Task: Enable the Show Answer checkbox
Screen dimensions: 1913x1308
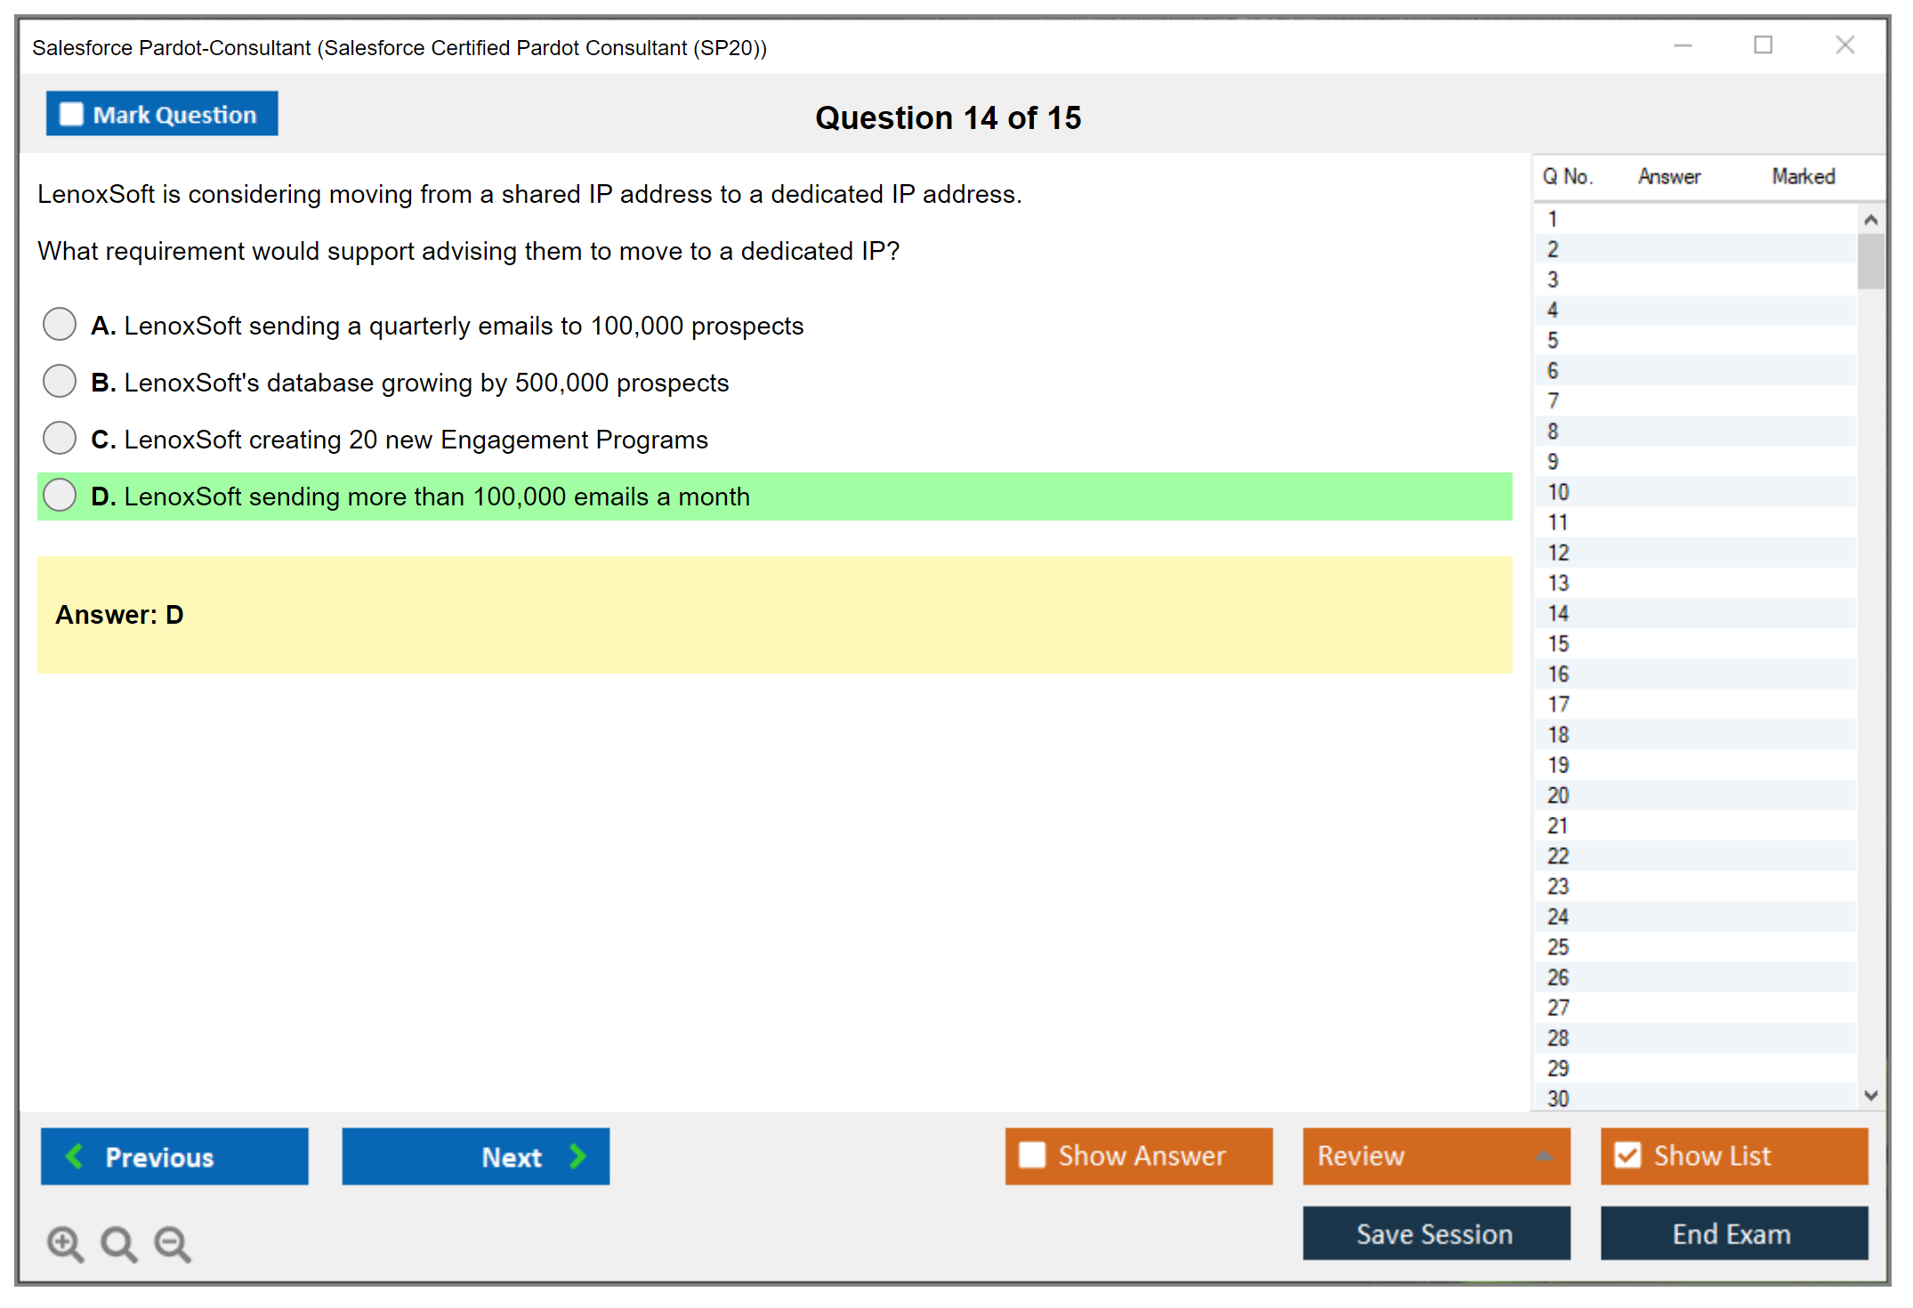Action: pyautogui.click(x=1032, y=1155)
